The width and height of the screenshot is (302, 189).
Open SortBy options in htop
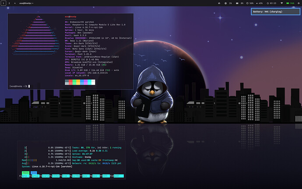(x=76, y=176)
